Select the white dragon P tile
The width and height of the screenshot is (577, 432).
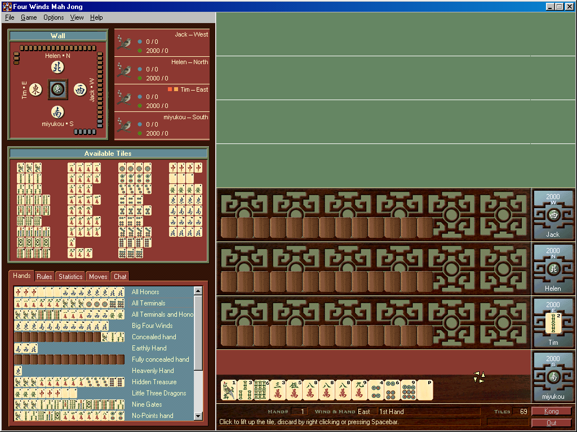pos(425,390)
